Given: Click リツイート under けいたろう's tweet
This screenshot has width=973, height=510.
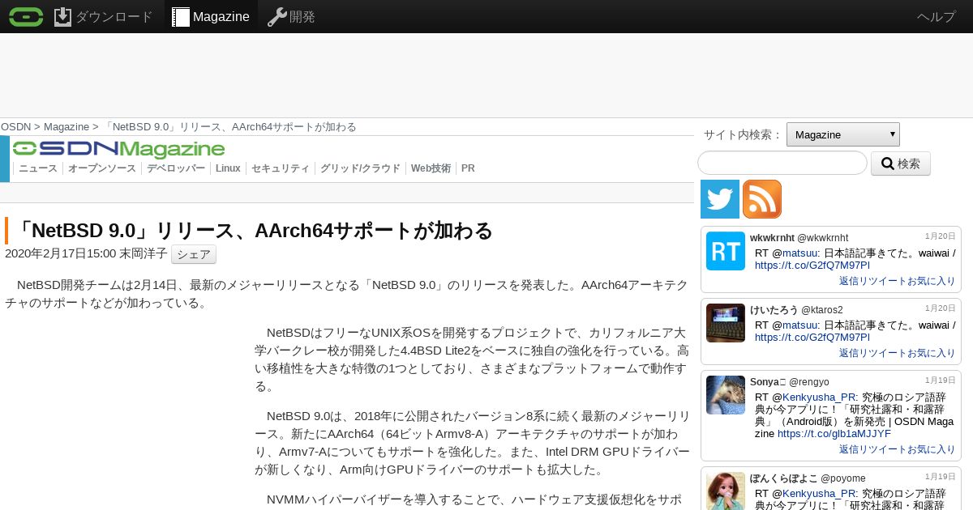Looking at the screenshot, I should point(882,353).
